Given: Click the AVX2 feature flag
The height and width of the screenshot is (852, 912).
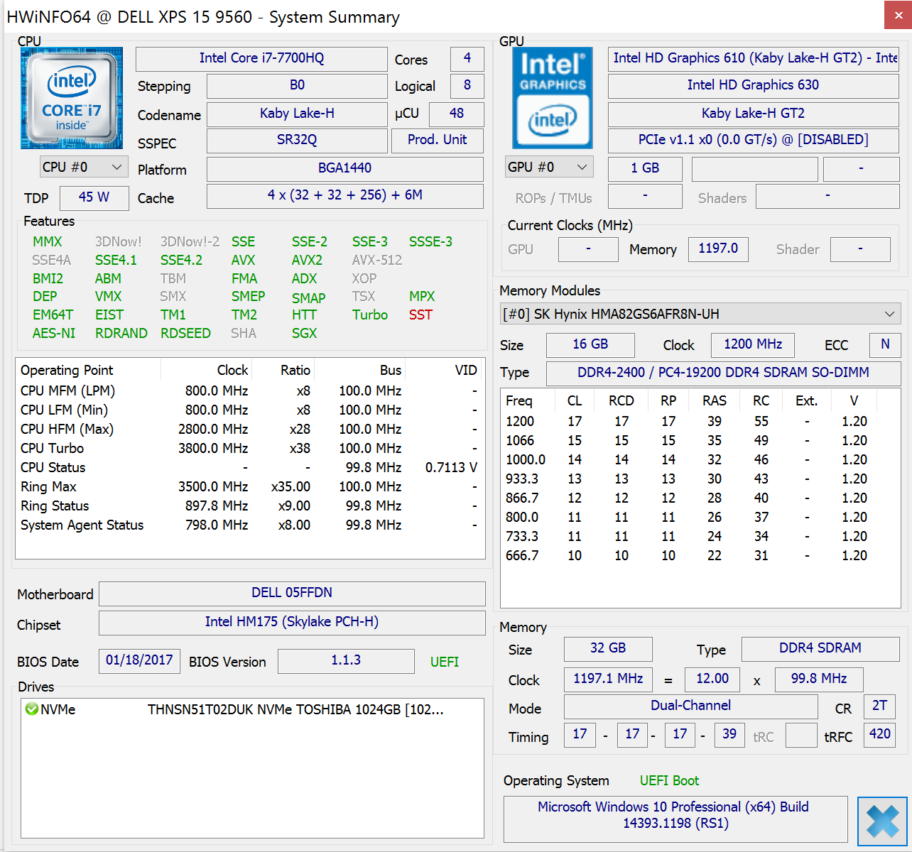Looking at the screenshot, I should tap(307, 260).
